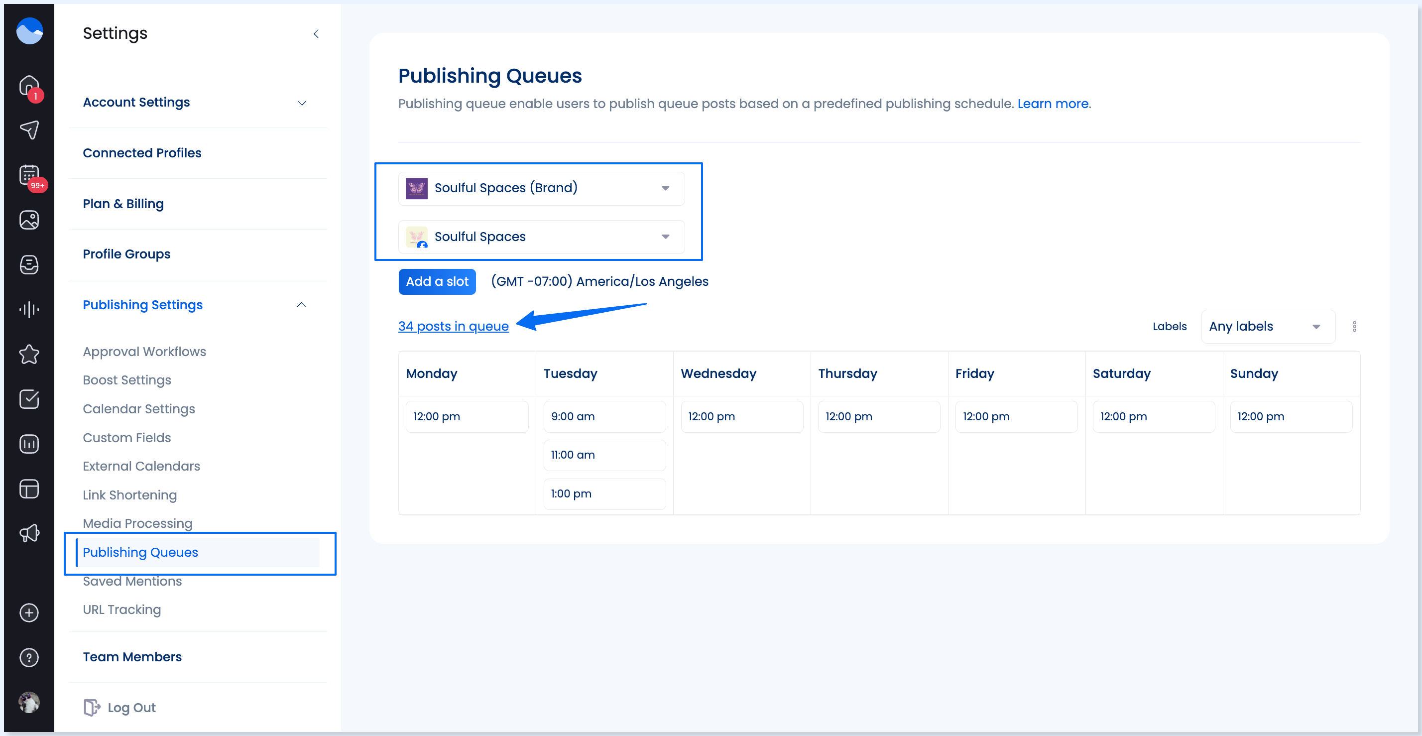Image resolution: width=1422 pixels, height=736 pixels.
Task: Open the Soulful Spaces profile dropdown
Action: (x=541, y=237)
